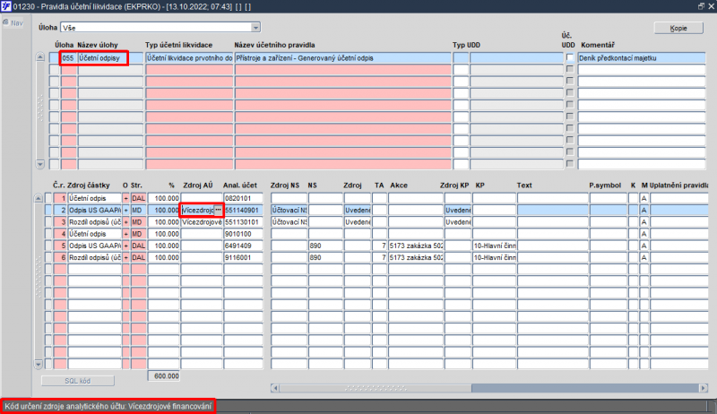
Task: Select row 5 Odpis US GAAP source cell
Action: pyautogui.click(x=95, y=246)
